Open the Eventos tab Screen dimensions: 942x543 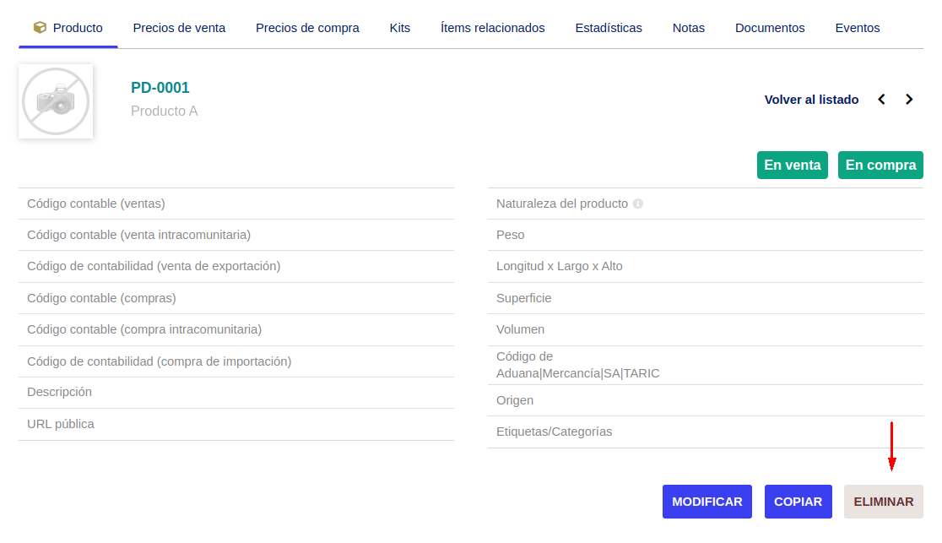(858, 27)
